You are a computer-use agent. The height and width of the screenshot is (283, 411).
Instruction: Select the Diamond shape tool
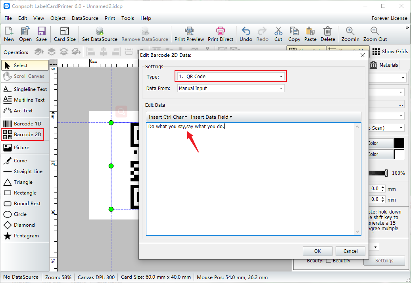(25, 225)
